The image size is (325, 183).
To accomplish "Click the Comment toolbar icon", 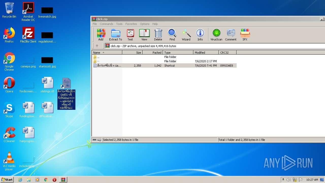I will (x=231, y=35).
